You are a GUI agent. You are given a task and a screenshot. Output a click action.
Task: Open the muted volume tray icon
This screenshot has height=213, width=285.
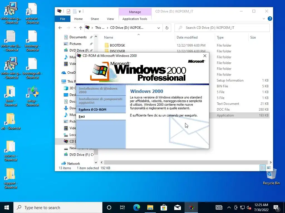[249, 207]
